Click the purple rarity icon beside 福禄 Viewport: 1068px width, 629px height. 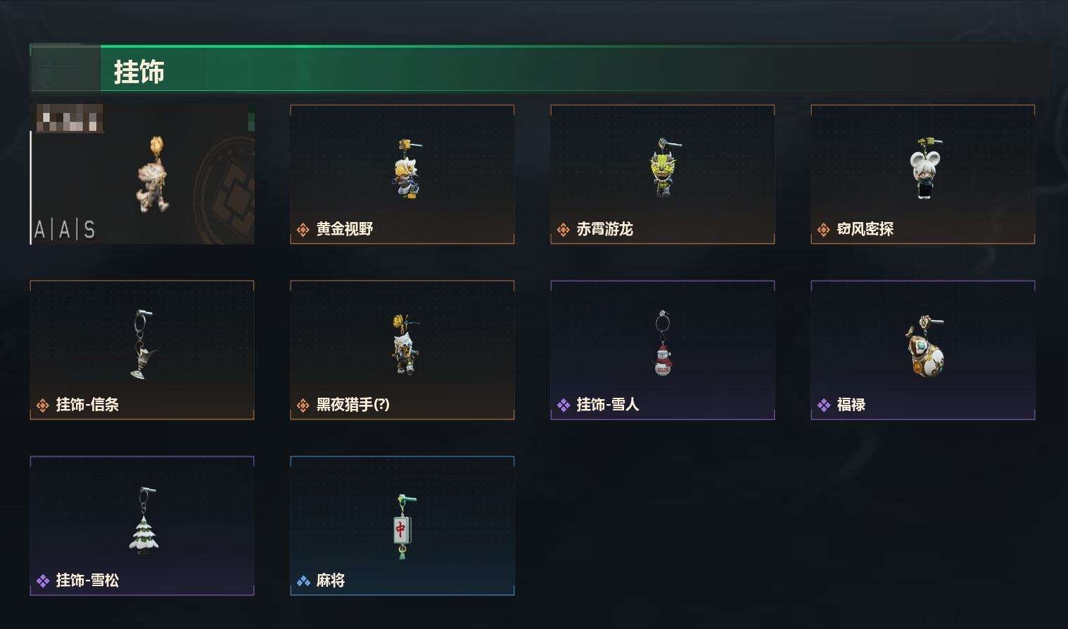click(824, 406)
